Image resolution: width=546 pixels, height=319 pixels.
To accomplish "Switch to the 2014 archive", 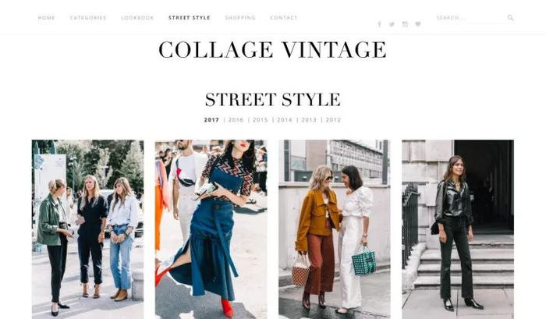I will [285, 120].
